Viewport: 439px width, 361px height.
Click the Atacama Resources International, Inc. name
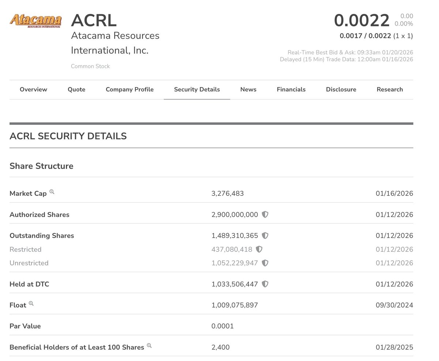115,43
